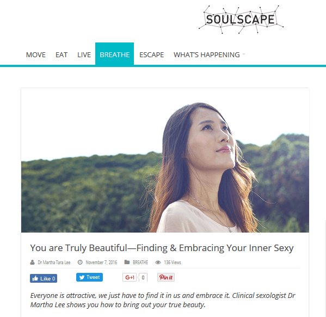Open the EAT menu section
This screenshot has width=326, height=317.
tap(61, 55)
